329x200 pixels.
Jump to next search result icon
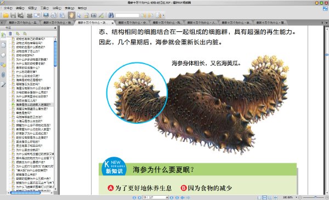tap(151, 15)
